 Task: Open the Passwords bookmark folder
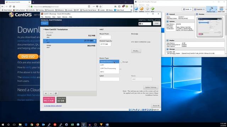(x=49, y=10)
